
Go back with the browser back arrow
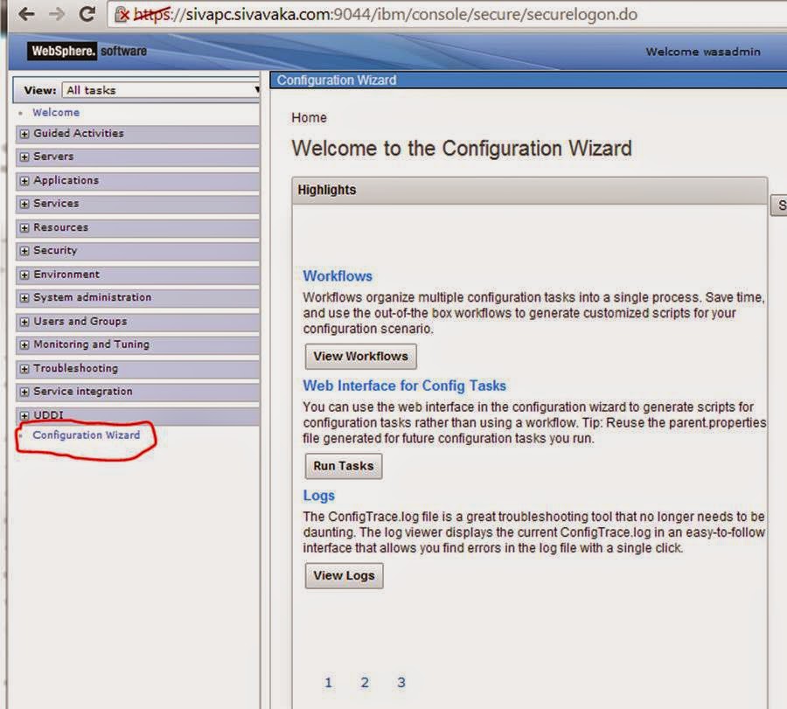coord(26,14)
